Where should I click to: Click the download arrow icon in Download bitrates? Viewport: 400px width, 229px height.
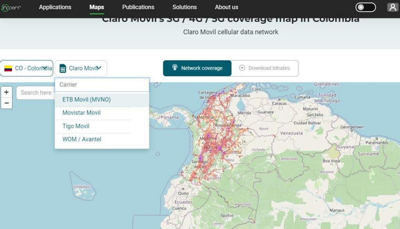click(x=242, y=68)
